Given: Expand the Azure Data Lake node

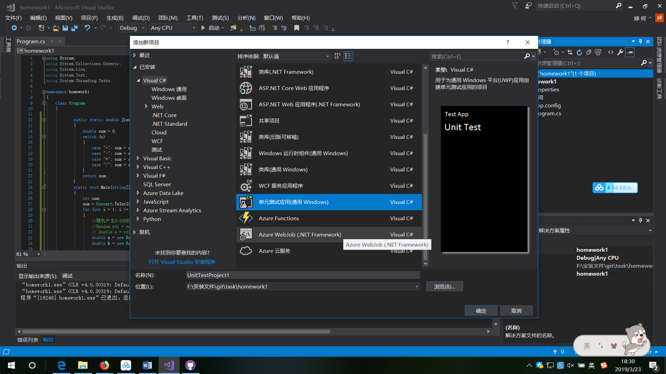Looking at the screenshot, I should pyautogui.click(x=138, y=193).
